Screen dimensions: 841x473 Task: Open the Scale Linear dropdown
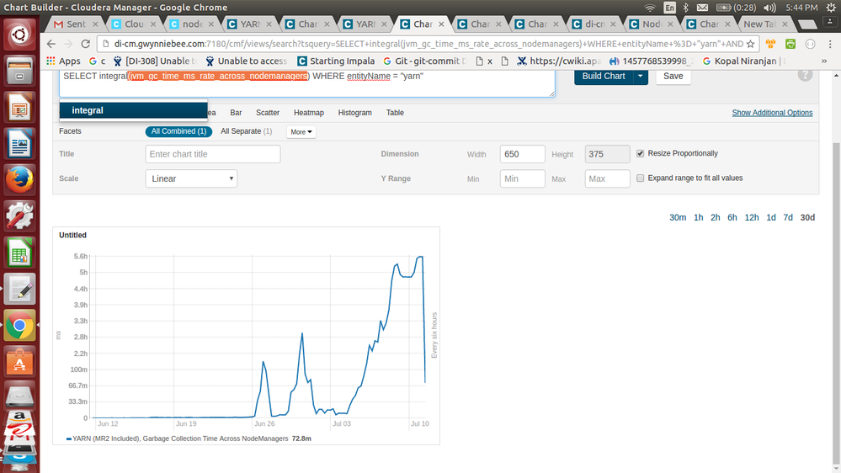click(191, 178)
